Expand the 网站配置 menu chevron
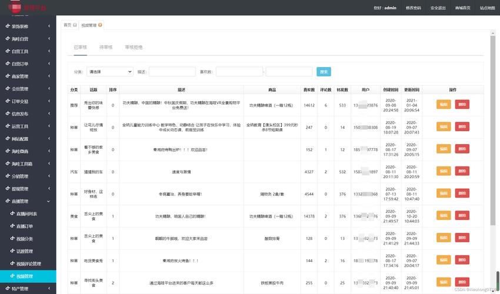Viewport: 500px width, 294px height. click(49, 138)
